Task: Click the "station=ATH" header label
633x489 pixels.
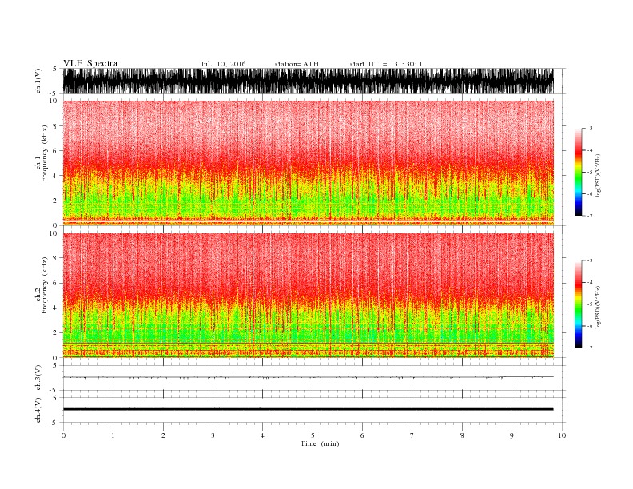Action: tap(297, 64)
